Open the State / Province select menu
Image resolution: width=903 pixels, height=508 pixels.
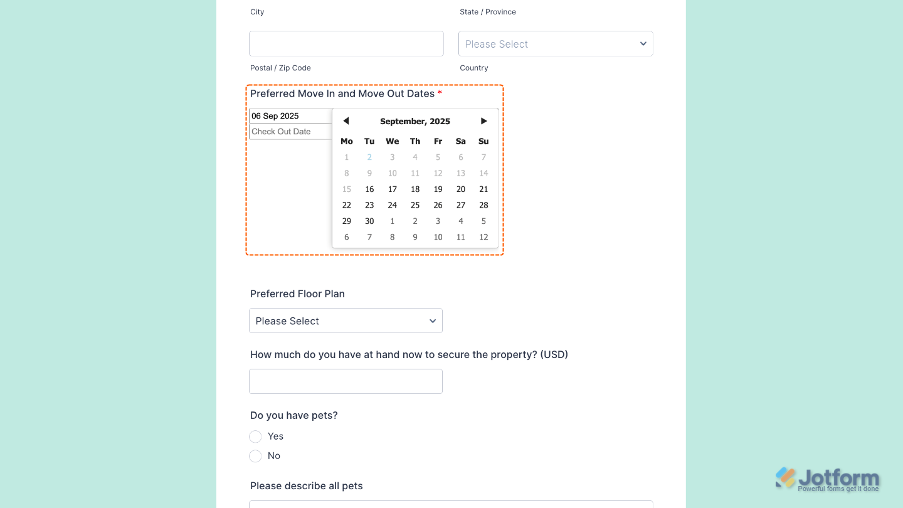point(556,44)
